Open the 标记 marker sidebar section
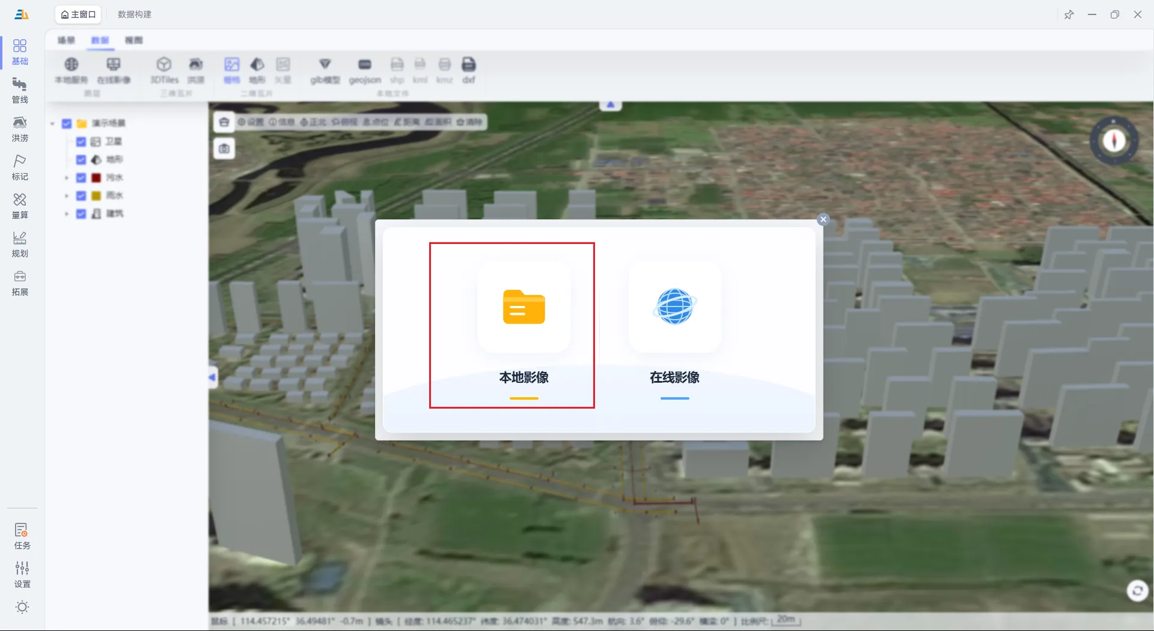 [x=20, y=168]
